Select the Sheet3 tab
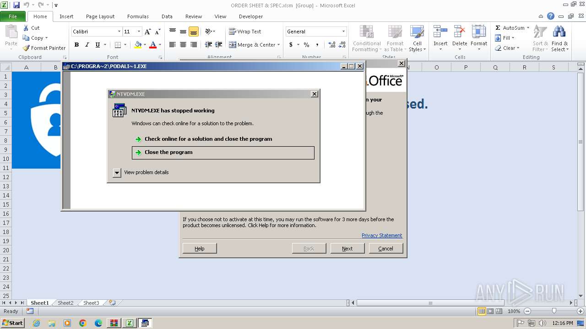Viewport: 586px width, 329px height. pos(91,303)
